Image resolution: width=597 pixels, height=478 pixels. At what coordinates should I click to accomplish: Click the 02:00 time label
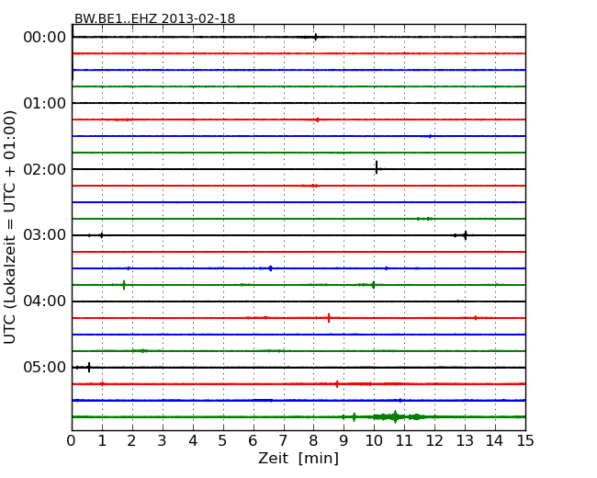[45, 169]
